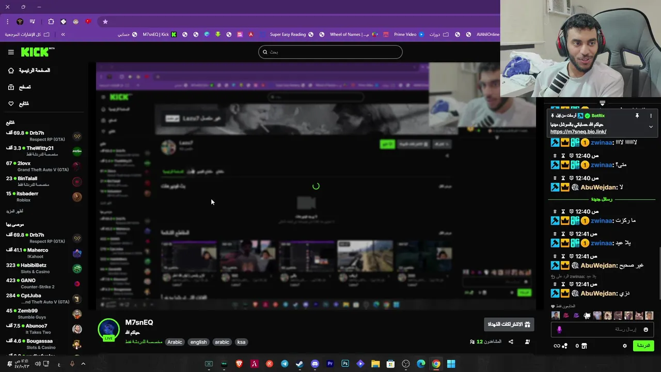This screenshot has height=372, width=661.
Task: Open Drb7h channel in the following list
Action: 44,136
